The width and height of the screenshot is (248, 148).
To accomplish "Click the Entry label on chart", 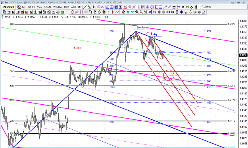I will point(154,34).
